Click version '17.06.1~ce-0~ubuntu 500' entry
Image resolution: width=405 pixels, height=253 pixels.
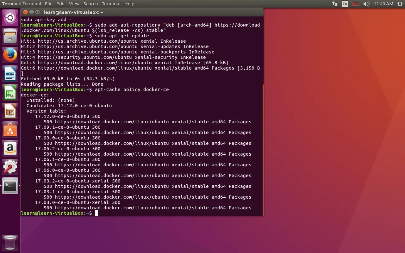pyautogui.click(x=68, y=159)
